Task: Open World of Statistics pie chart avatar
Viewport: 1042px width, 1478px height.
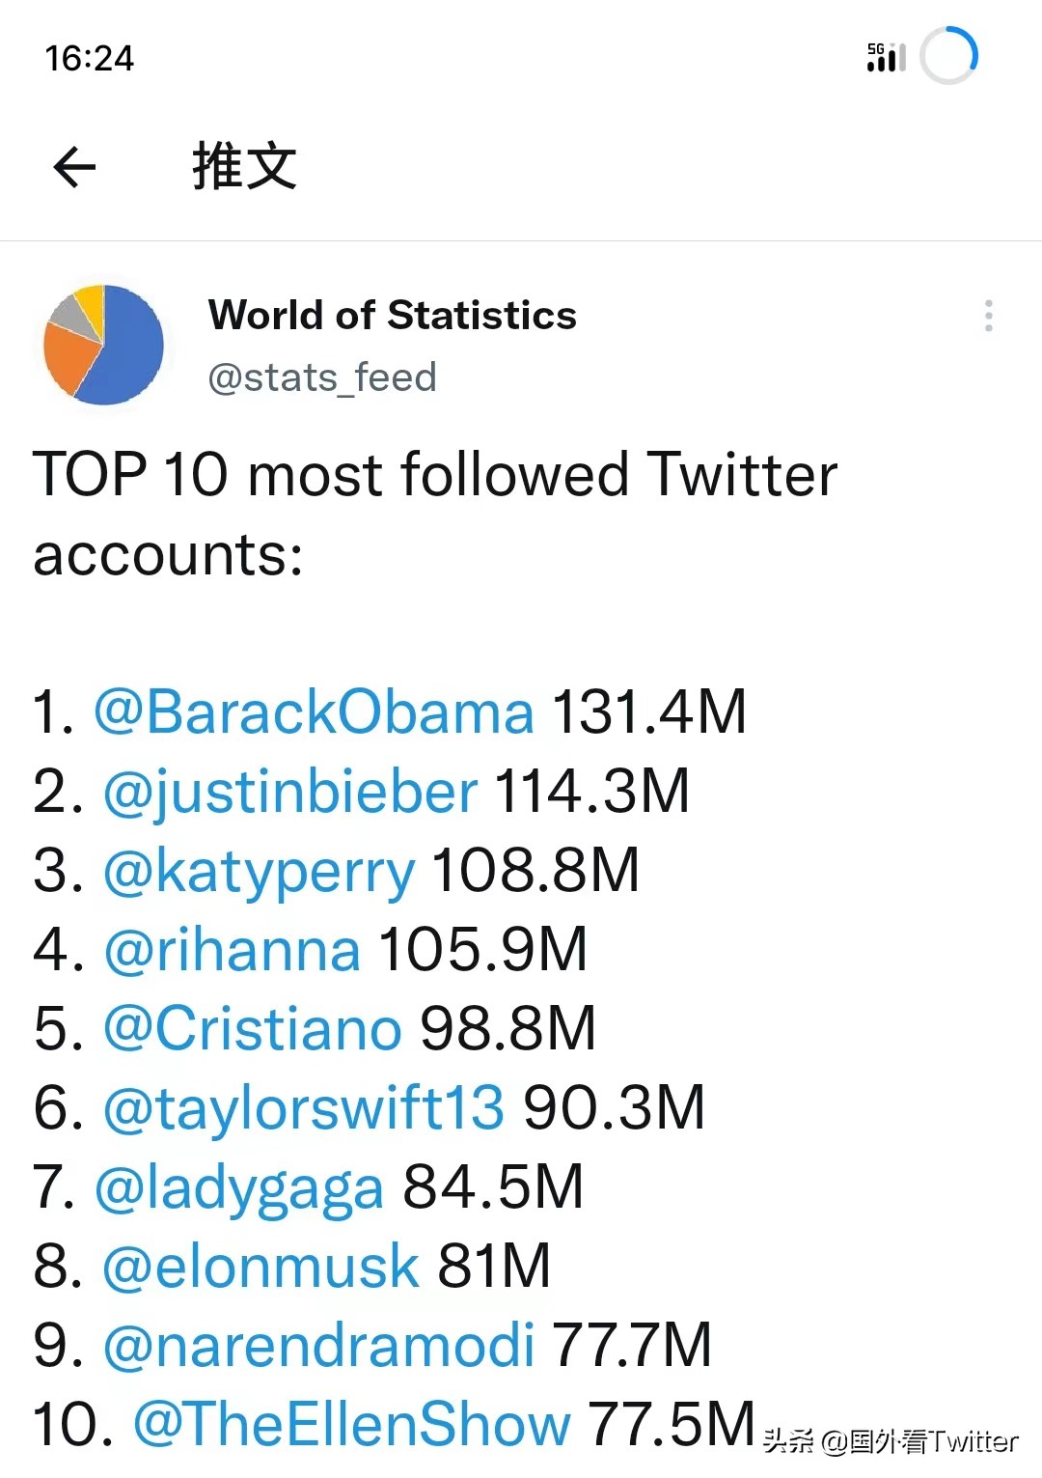Action: click(x=103, y=345)
